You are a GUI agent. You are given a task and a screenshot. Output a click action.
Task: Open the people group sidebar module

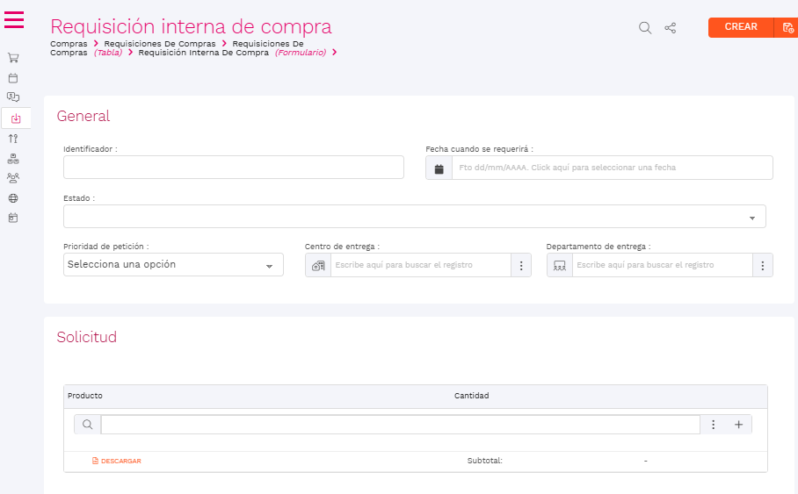[x=13, y=178]
